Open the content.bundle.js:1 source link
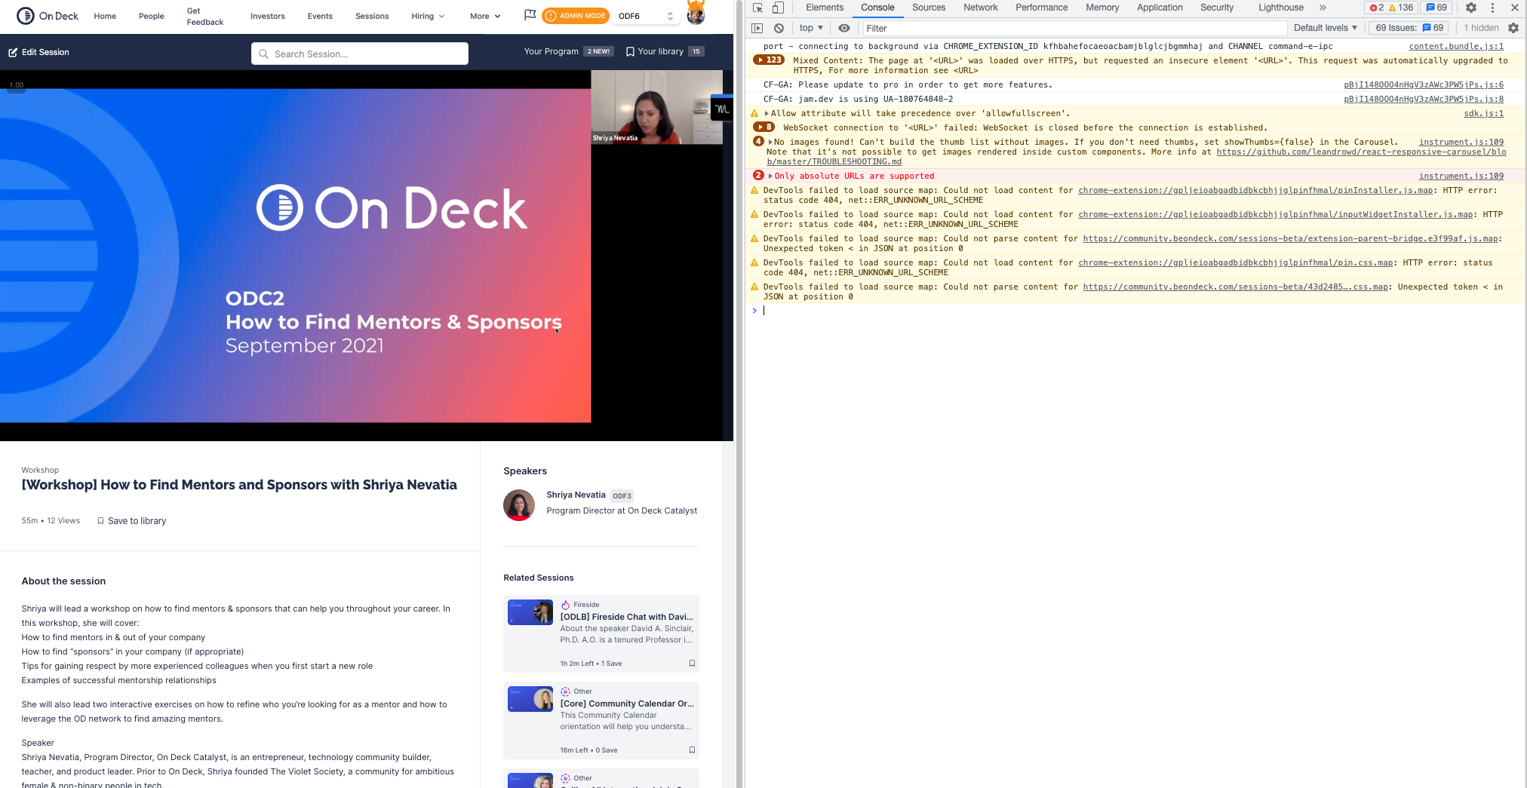The width and height of the screenshot is (1527, 788). [x=1456, y=46]
